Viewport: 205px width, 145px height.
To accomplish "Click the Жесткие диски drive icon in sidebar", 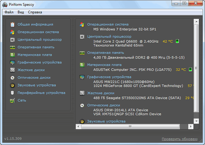I will point(12,70).
